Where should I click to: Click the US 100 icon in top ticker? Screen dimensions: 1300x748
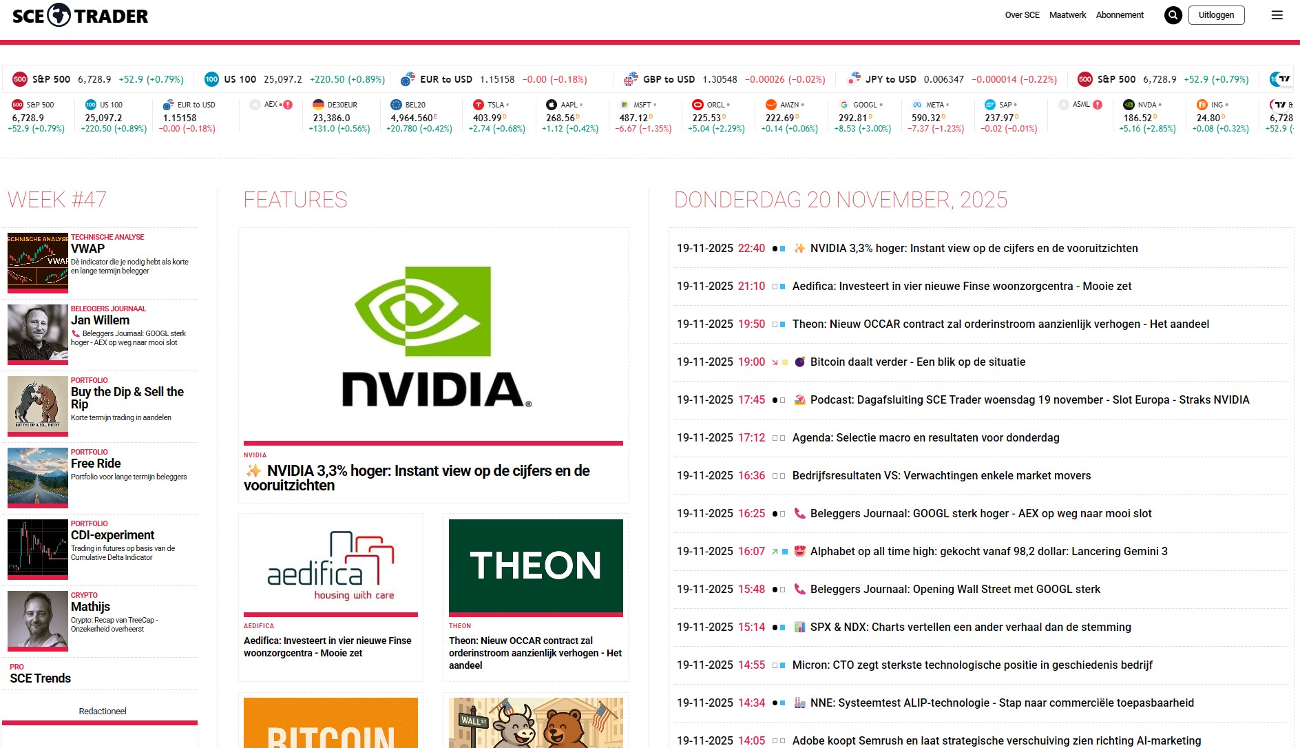(x=211, y=79)
